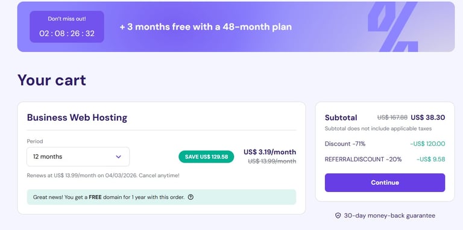Click the -US$ 9.58 referral discount amount
The width and height of the screenshot is (463, 230).
[430, 159]
